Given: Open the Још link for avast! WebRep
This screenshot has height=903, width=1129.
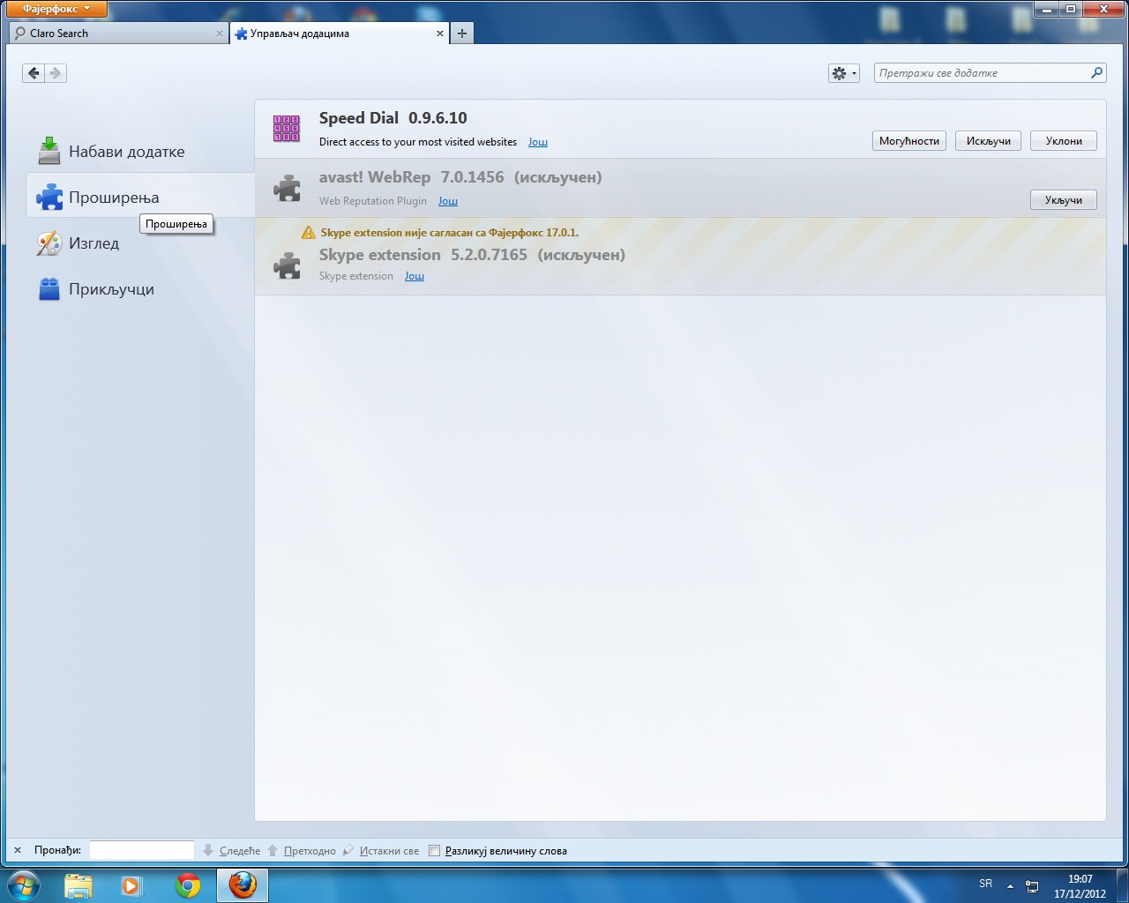Looking at the screenshot, I should (x=448, y=201).
